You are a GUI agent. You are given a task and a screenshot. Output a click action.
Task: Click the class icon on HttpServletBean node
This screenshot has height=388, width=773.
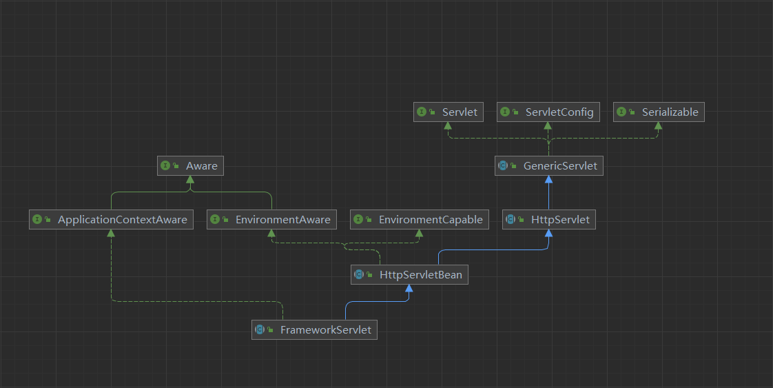tap(359, 275)
